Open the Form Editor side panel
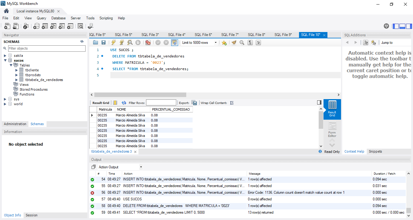413x220 pixels. [x=332, y=130]
